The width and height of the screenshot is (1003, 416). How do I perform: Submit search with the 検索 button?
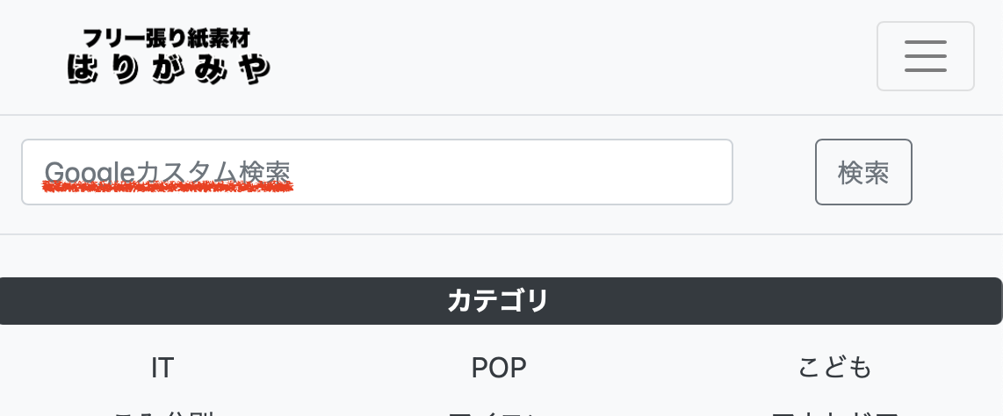pos(862,172)
